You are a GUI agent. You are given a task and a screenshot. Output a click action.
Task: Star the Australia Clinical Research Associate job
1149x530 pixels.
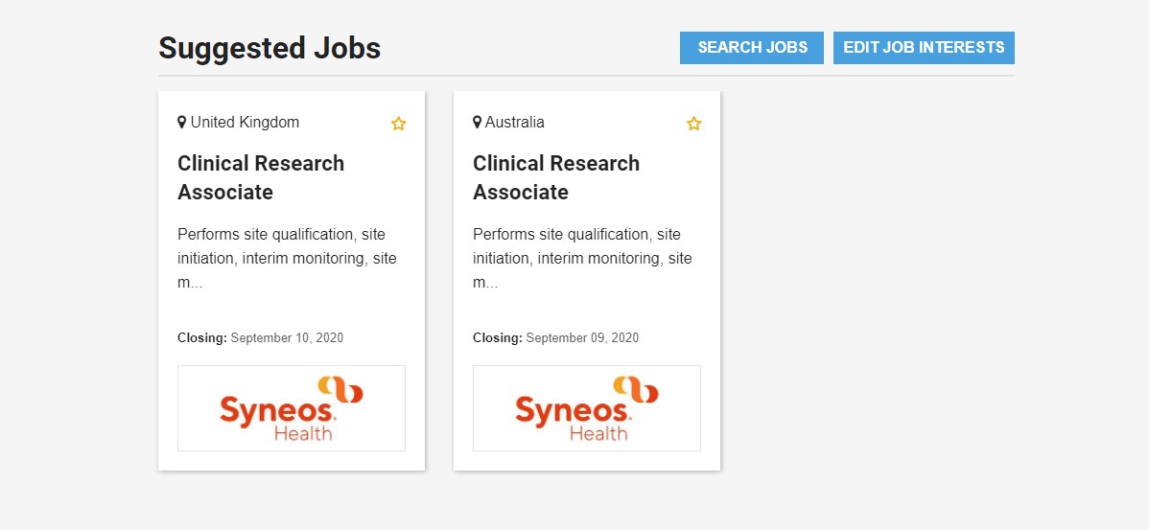coord(694,124)
